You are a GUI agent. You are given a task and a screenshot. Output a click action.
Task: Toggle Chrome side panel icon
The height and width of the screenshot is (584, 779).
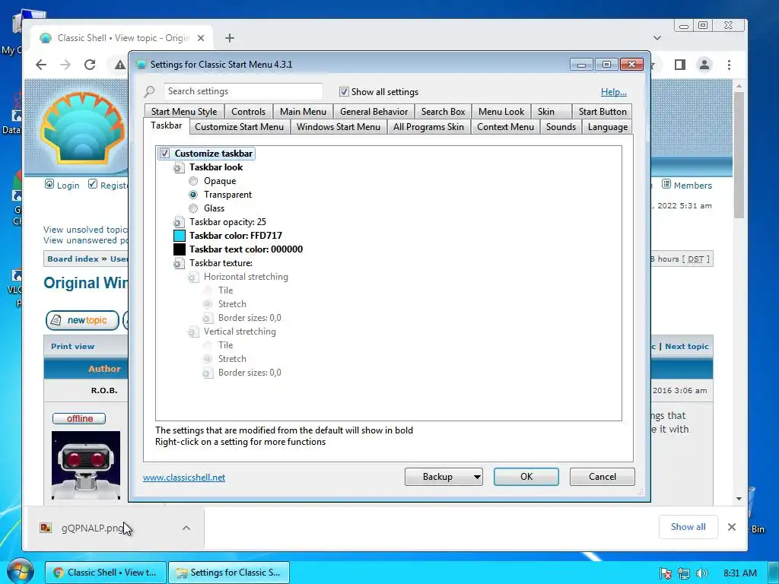click(x=679, y=65)
